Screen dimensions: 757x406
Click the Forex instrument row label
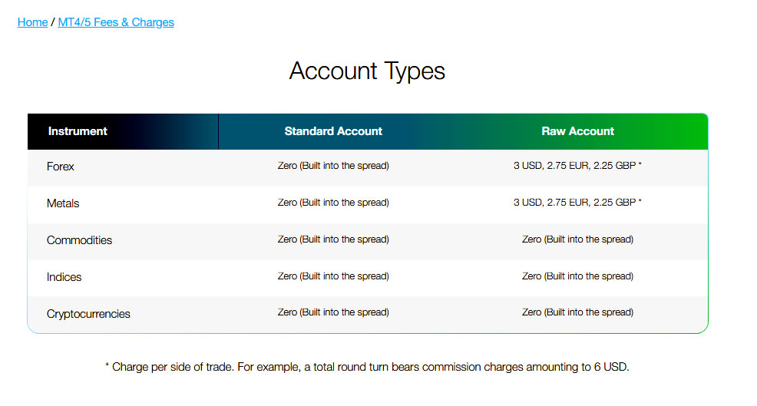pos(61,167)
